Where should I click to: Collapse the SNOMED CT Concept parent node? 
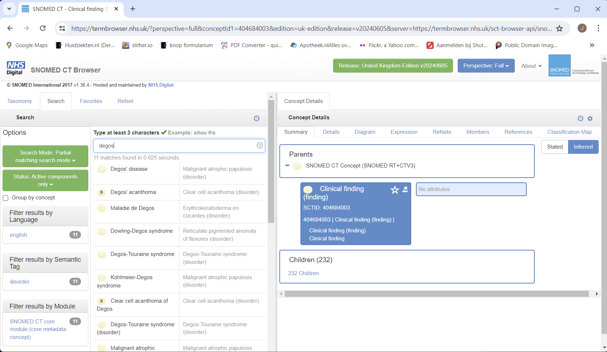pos(287,166)
